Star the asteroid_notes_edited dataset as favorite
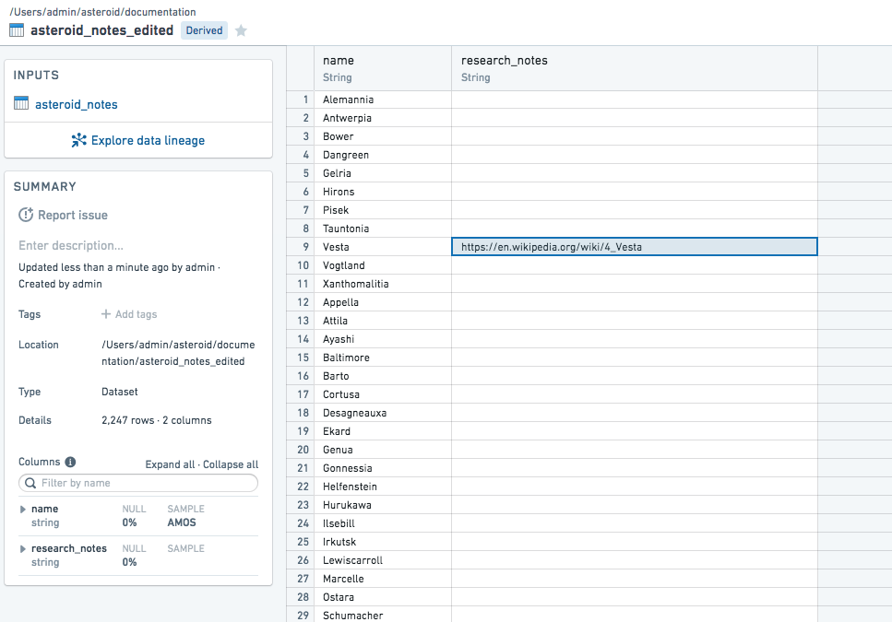The image size is (892, 622). pos(241,30)
